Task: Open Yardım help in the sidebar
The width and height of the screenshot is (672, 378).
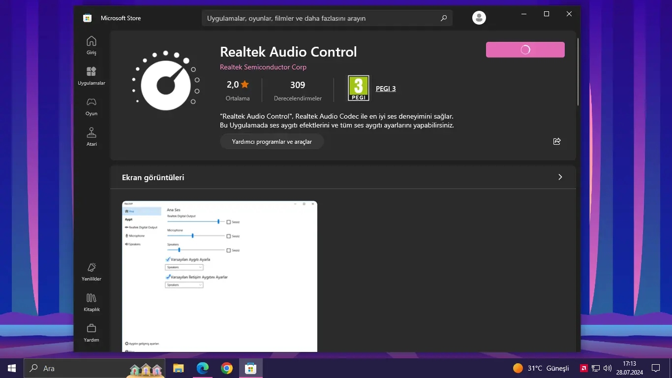Action: tap(92, 333)
